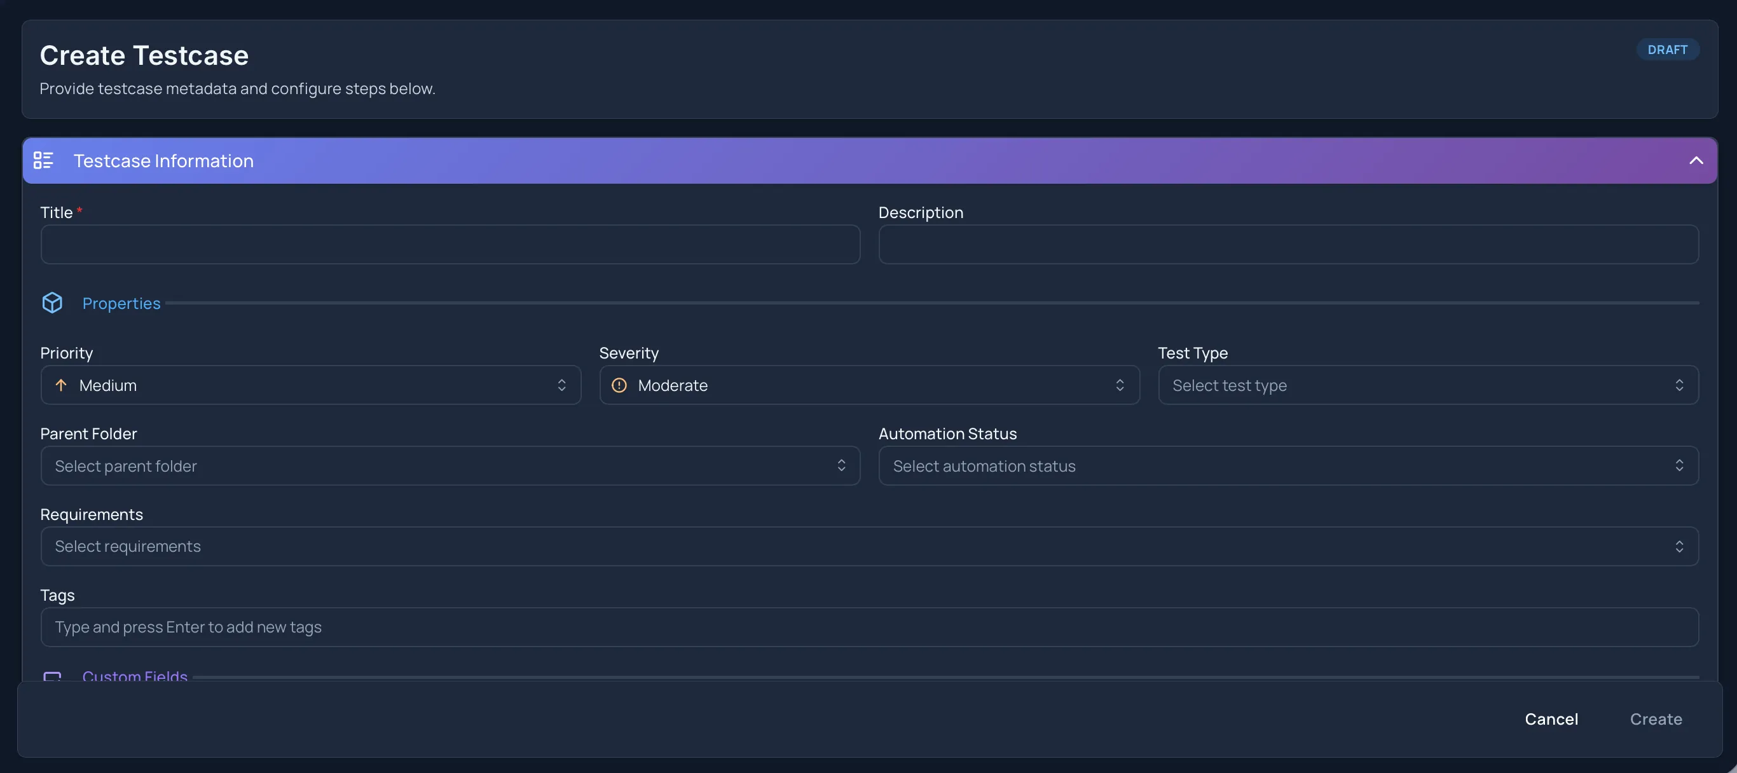
Task: Click the Custom Fields section icon
Action: (53, 676)
